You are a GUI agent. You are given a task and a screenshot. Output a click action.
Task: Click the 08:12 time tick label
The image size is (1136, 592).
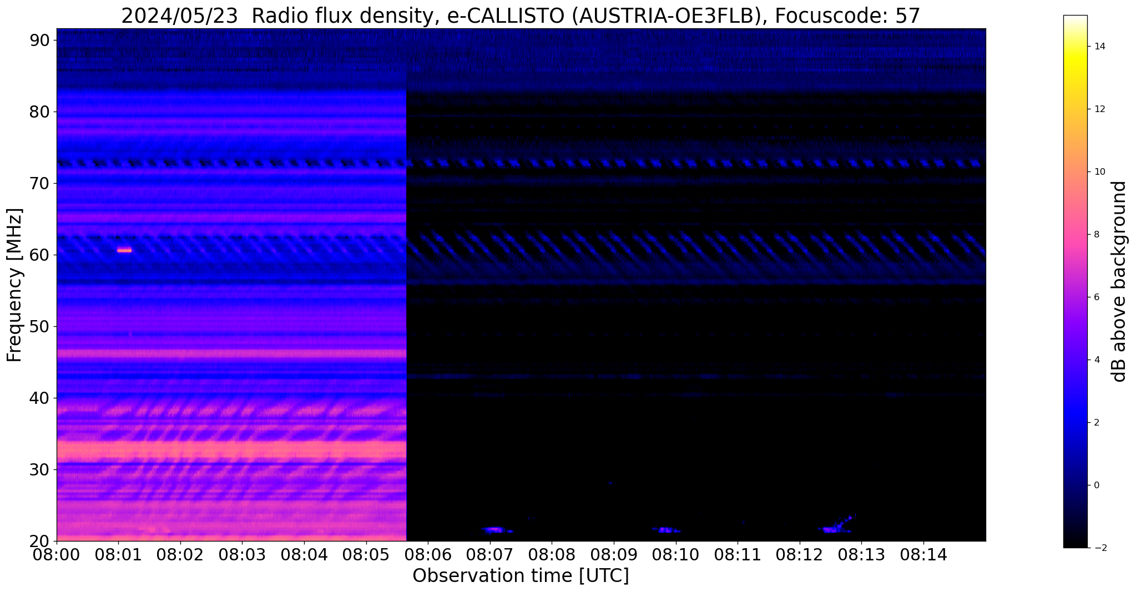pyautogui.click(x=800, y=555)
